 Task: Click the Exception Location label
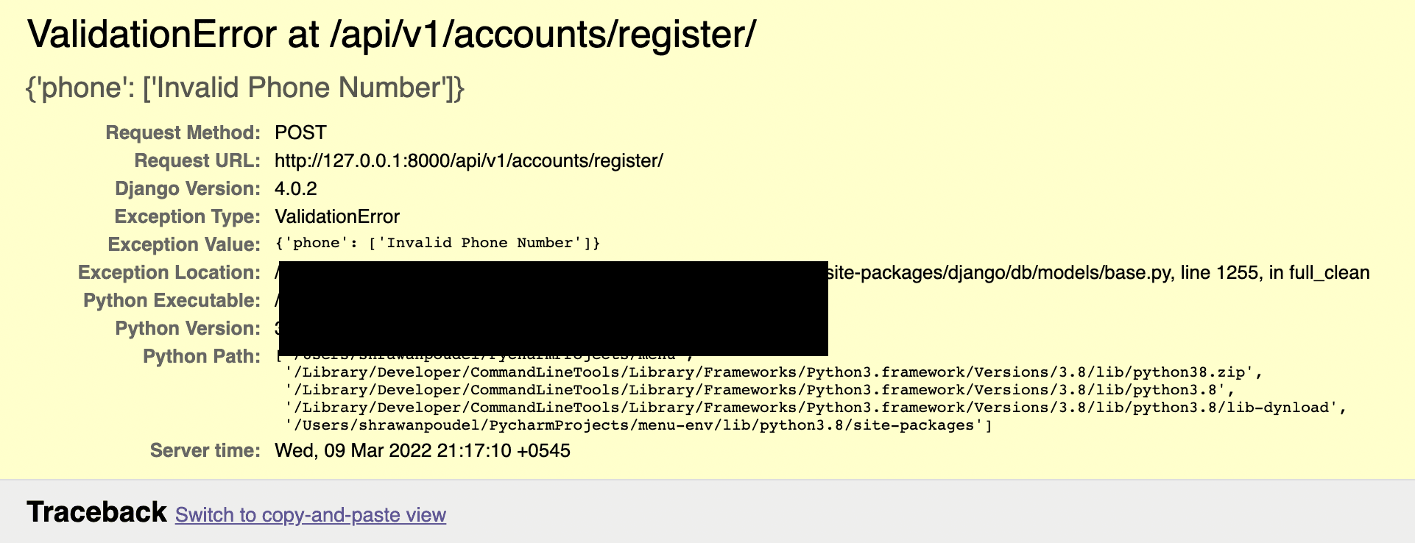tap(169, 273)
